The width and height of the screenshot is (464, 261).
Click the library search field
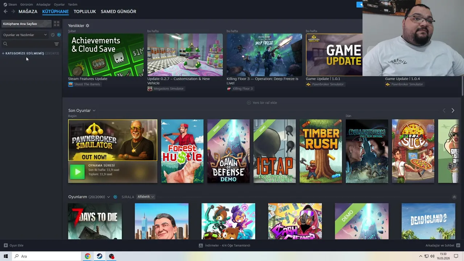click(28, 44)
